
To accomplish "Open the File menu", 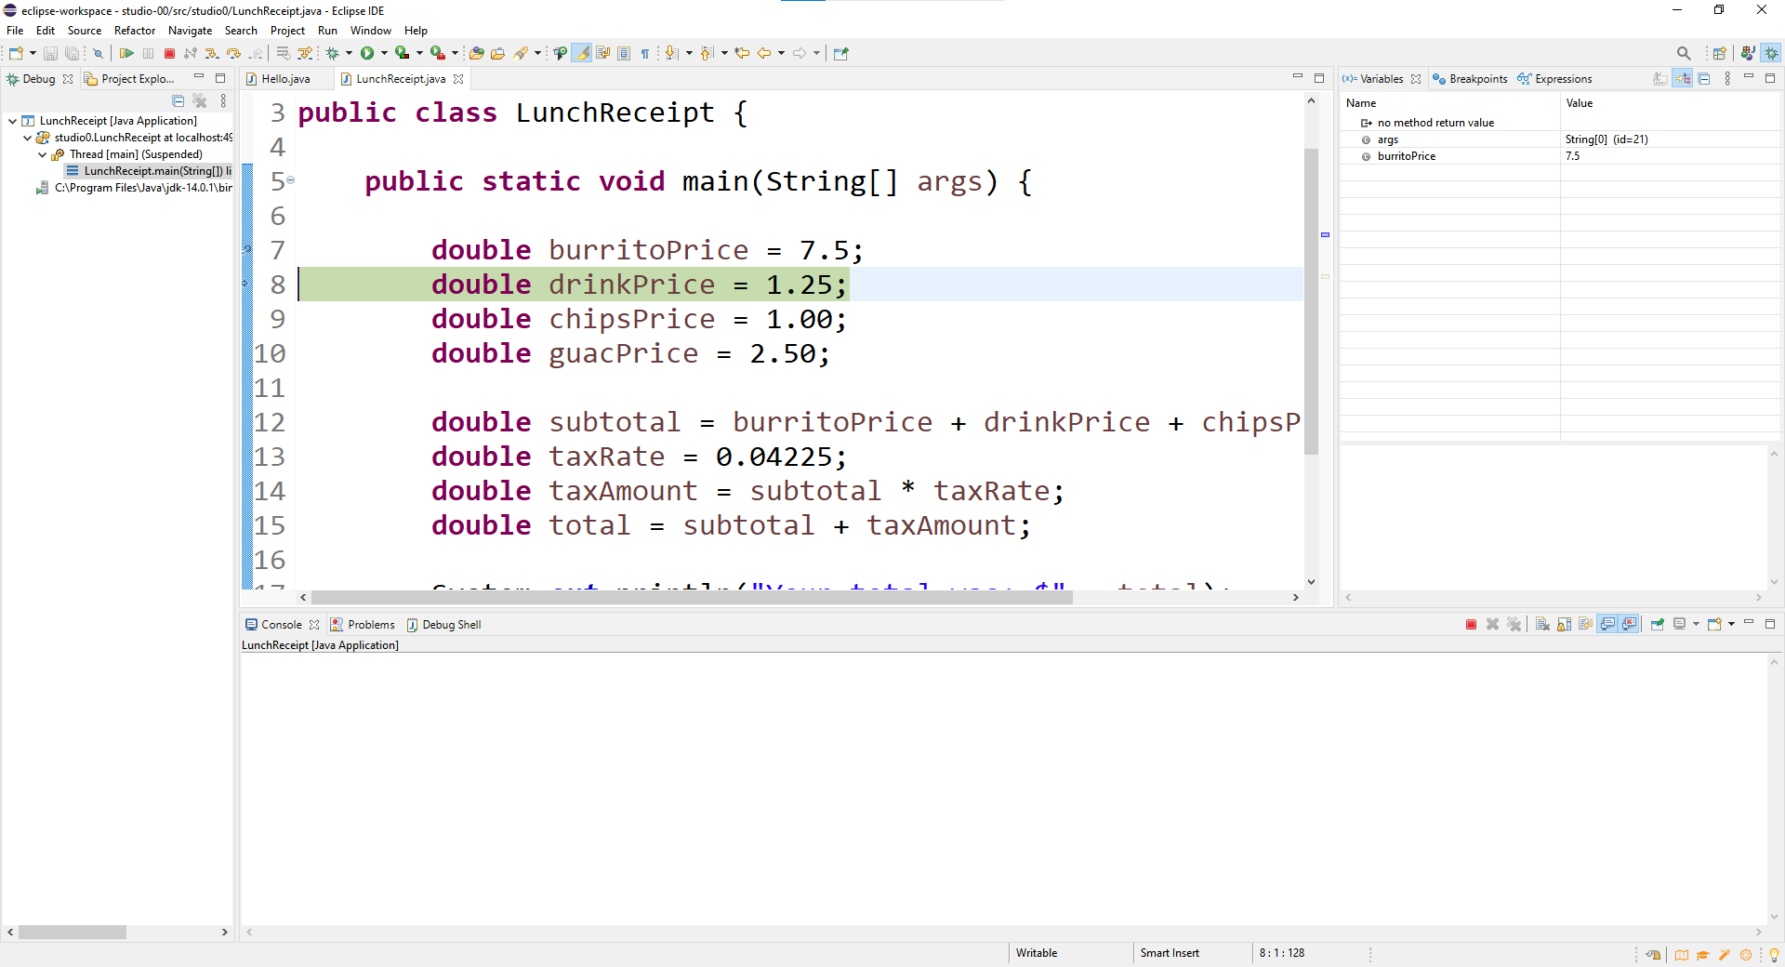I will 15,31.
